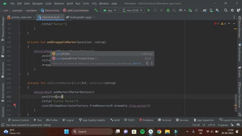Go to previous highlighted error arrow

click(229, 23)
